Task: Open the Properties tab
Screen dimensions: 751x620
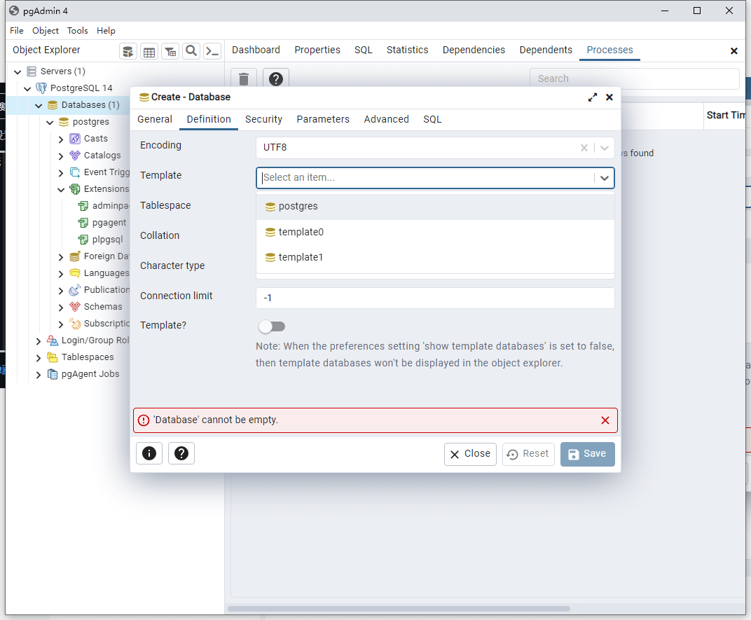Action: [x=317, y=50]
